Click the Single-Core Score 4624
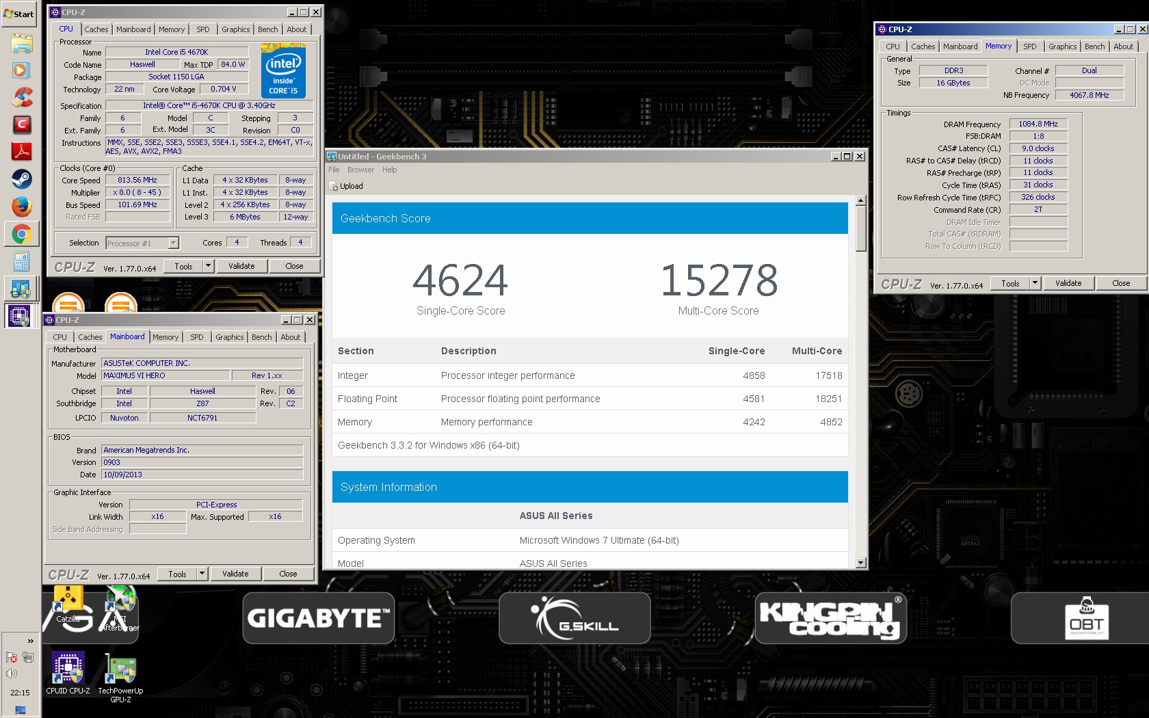This screenshot has height=718, width=1149. pos(460,280)
